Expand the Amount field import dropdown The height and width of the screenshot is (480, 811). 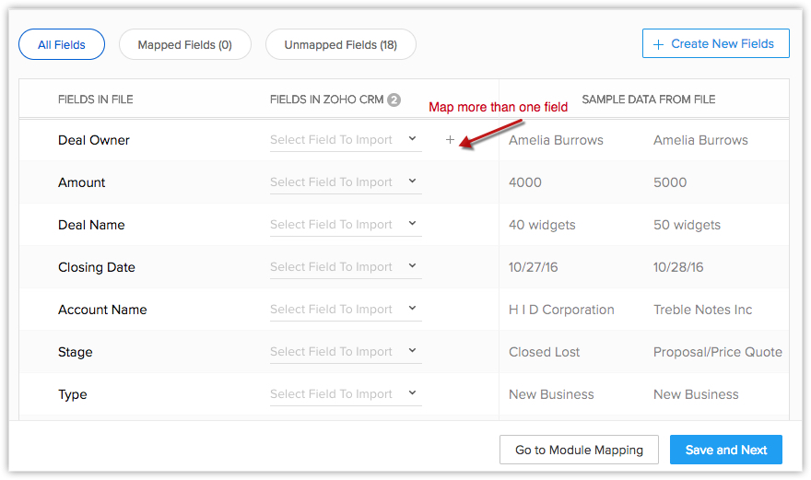pos(345,182)
